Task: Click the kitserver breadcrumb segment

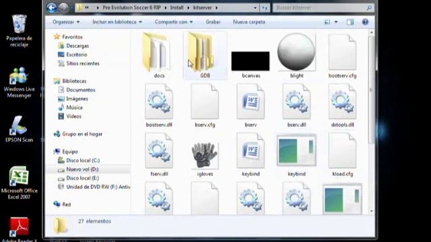Action: point(203,7)
